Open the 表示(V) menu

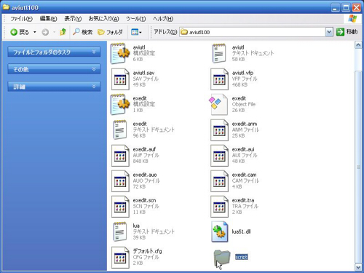(73, 19)
